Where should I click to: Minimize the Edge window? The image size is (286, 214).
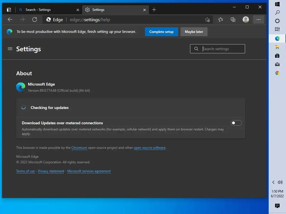tap(234, 7)
